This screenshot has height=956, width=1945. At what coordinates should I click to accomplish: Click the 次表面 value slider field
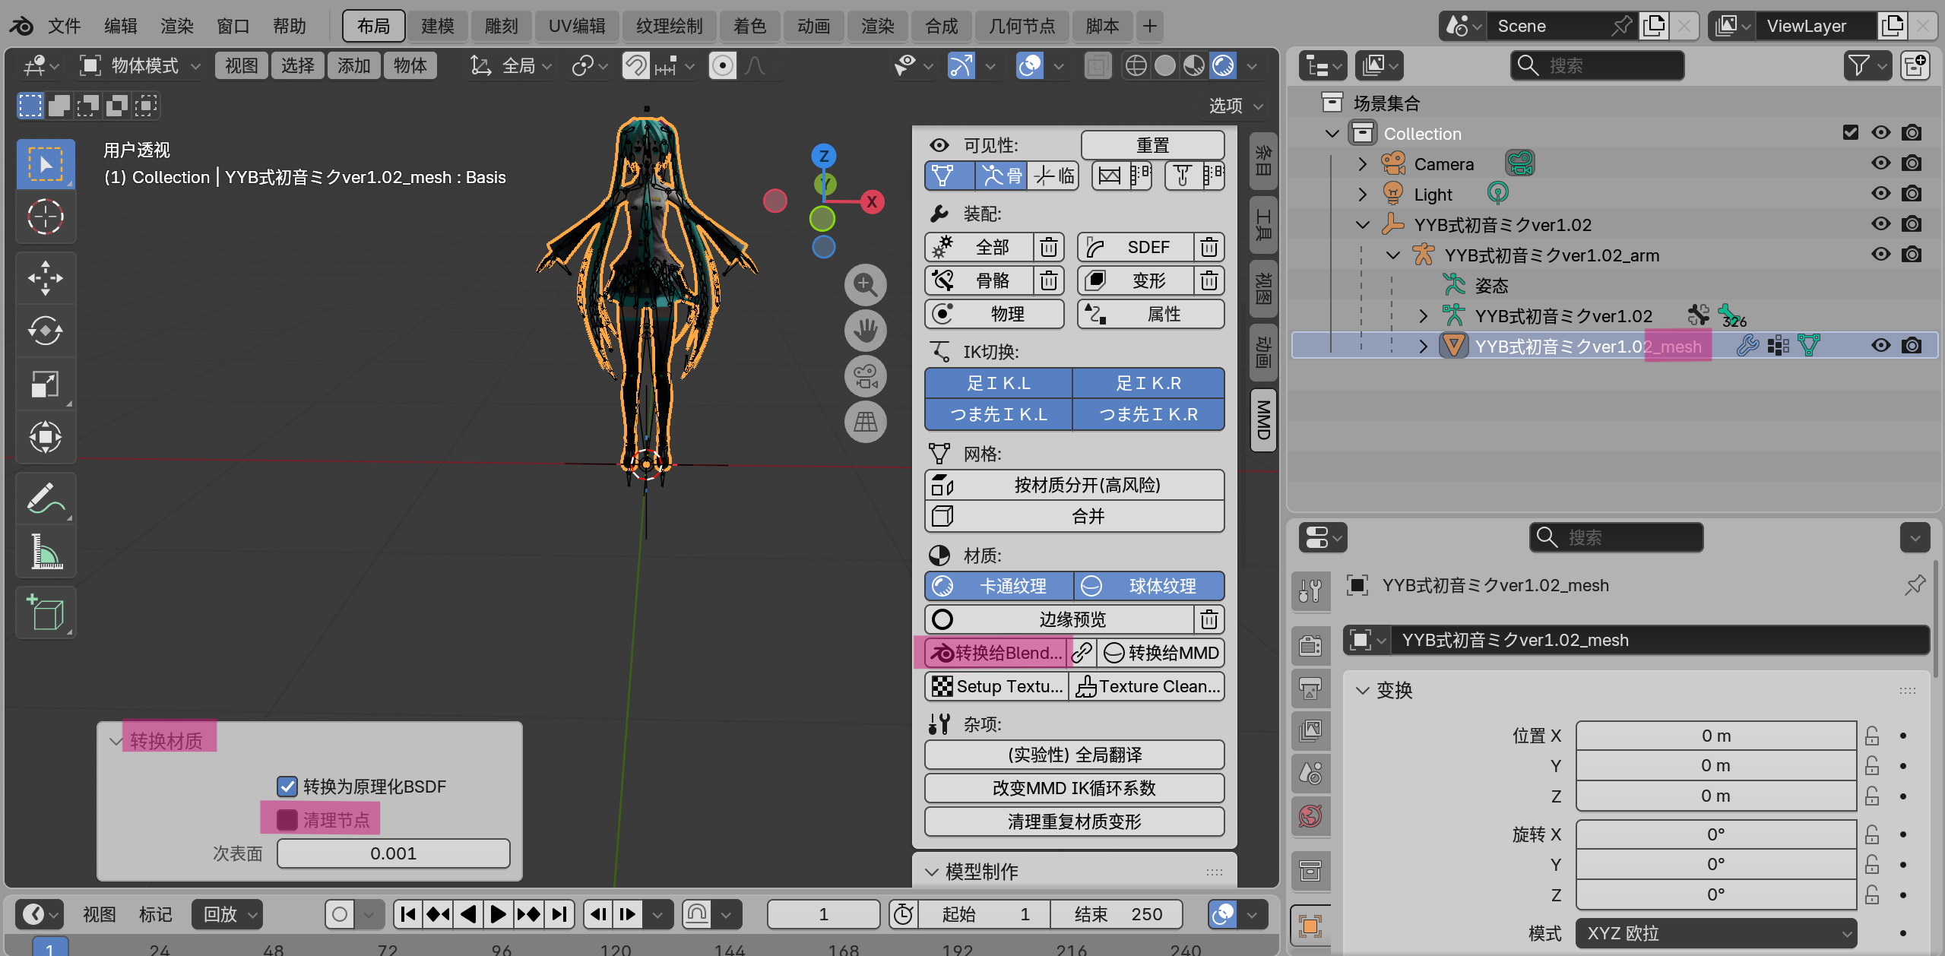tap(393, 853)
